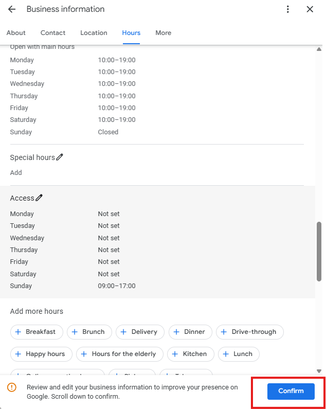The image size is (326, 409).
Task: Open the Location tab
Action: (x=94, y=33)
